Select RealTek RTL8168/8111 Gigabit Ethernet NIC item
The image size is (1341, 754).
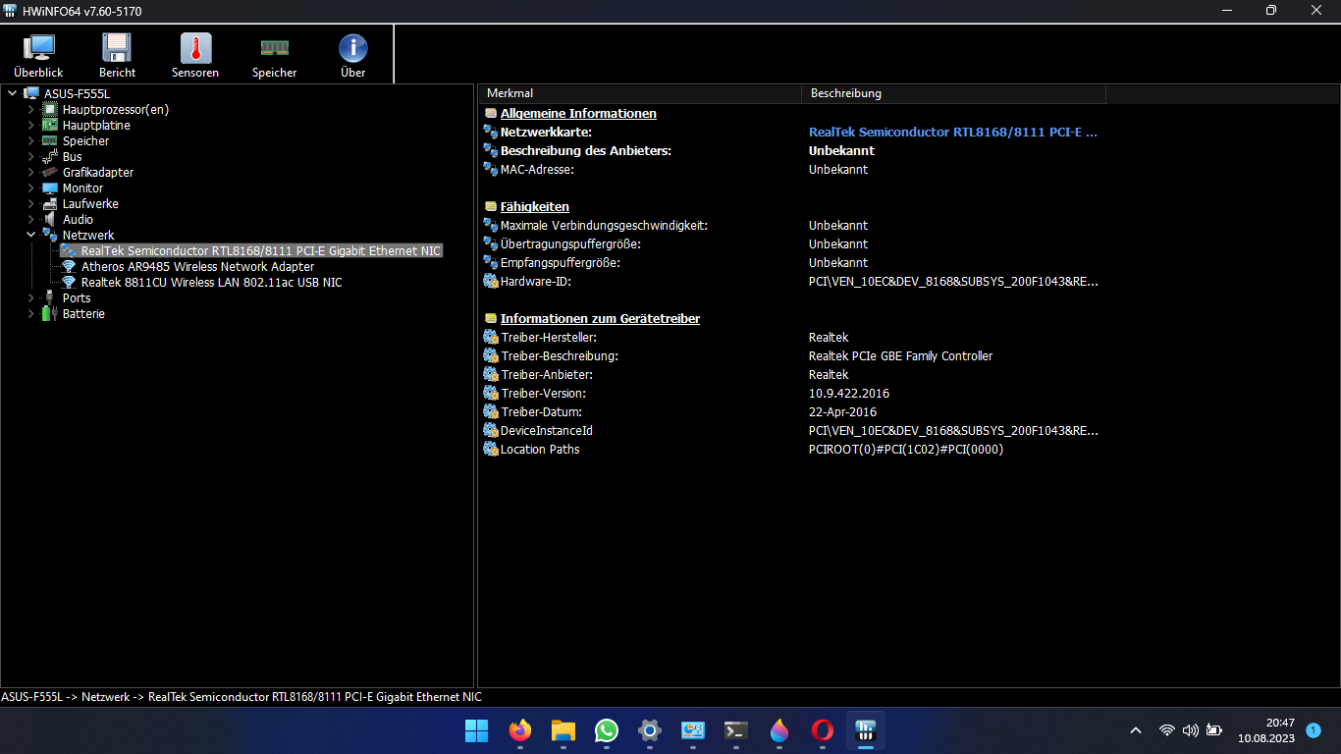(x=261, y=250)
